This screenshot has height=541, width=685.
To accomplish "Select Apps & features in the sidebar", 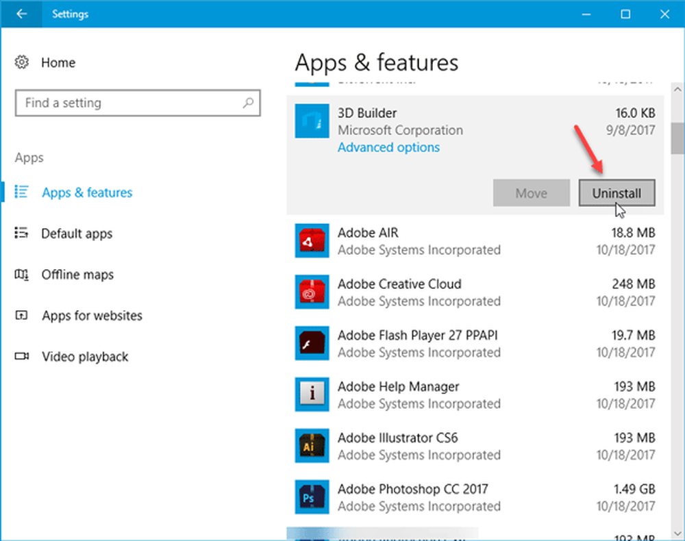I will point(87,192).
